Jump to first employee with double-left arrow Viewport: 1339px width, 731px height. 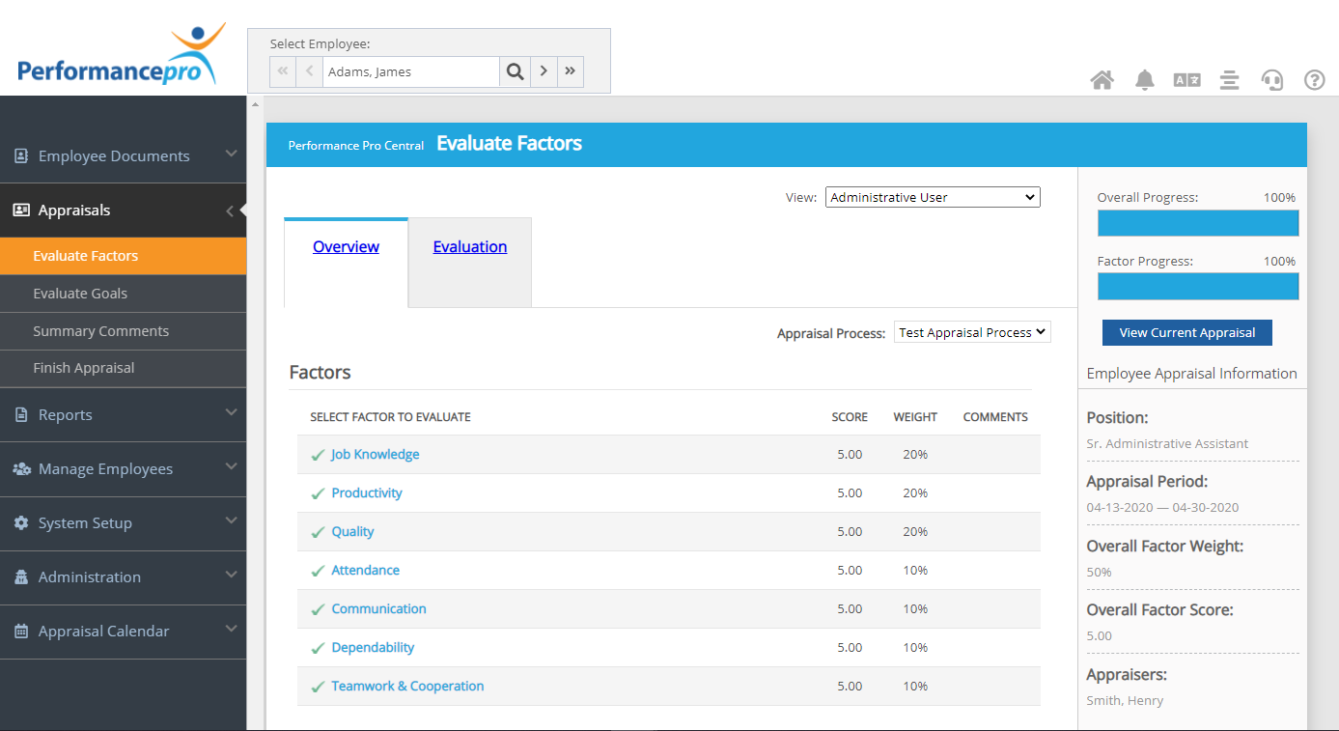click(283, 71)
